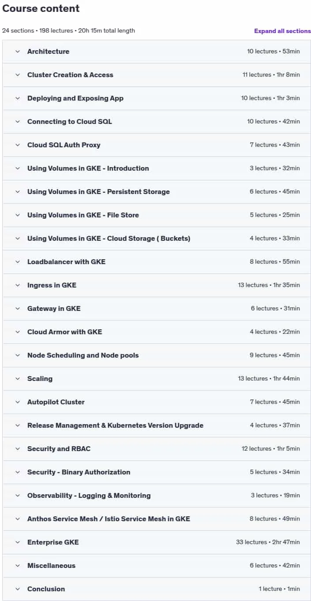This screenshot has width=311, height=601.
Task: Expand the Conclusion section chevron
Action: (18, 589)
